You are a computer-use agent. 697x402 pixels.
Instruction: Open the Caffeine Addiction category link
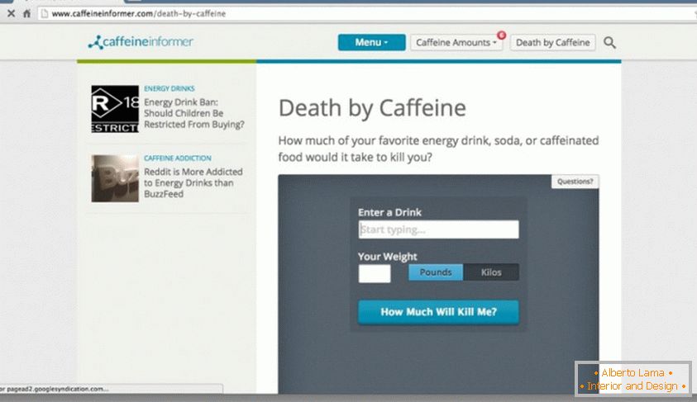[178, 158]
